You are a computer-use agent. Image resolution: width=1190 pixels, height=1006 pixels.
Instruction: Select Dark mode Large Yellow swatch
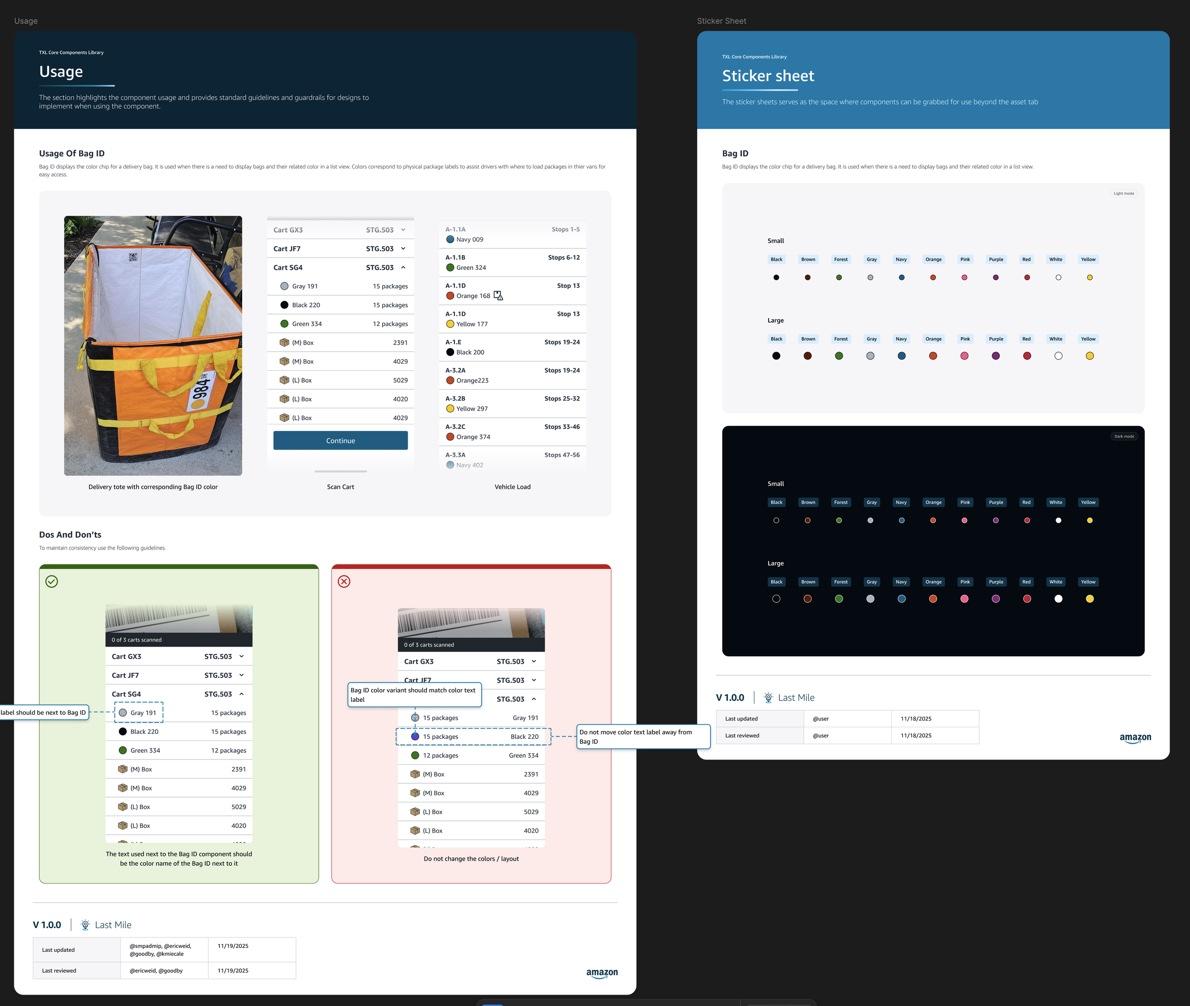(1090, 599)
